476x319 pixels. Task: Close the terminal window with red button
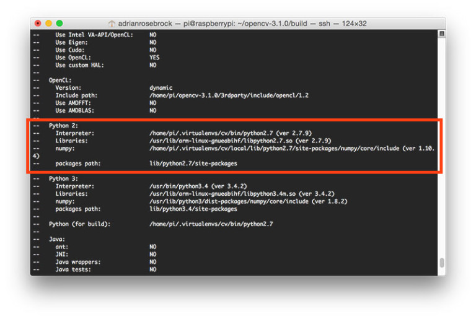point(38,24)
